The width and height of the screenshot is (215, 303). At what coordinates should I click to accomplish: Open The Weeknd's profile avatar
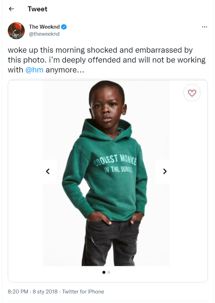tap(16, 31)
